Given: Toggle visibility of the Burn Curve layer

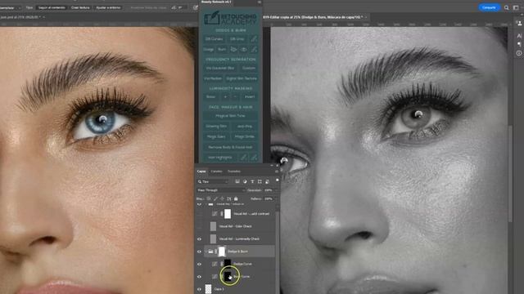Looking at the screenshot, I should click(199, 277).
